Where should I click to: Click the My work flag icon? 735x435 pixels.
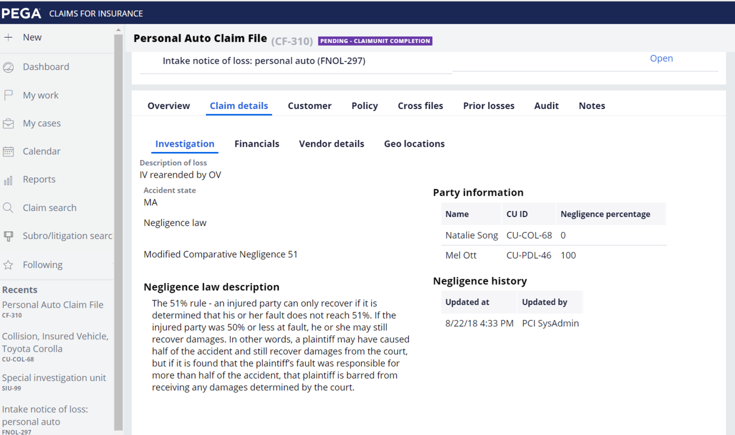pos(8,96)
